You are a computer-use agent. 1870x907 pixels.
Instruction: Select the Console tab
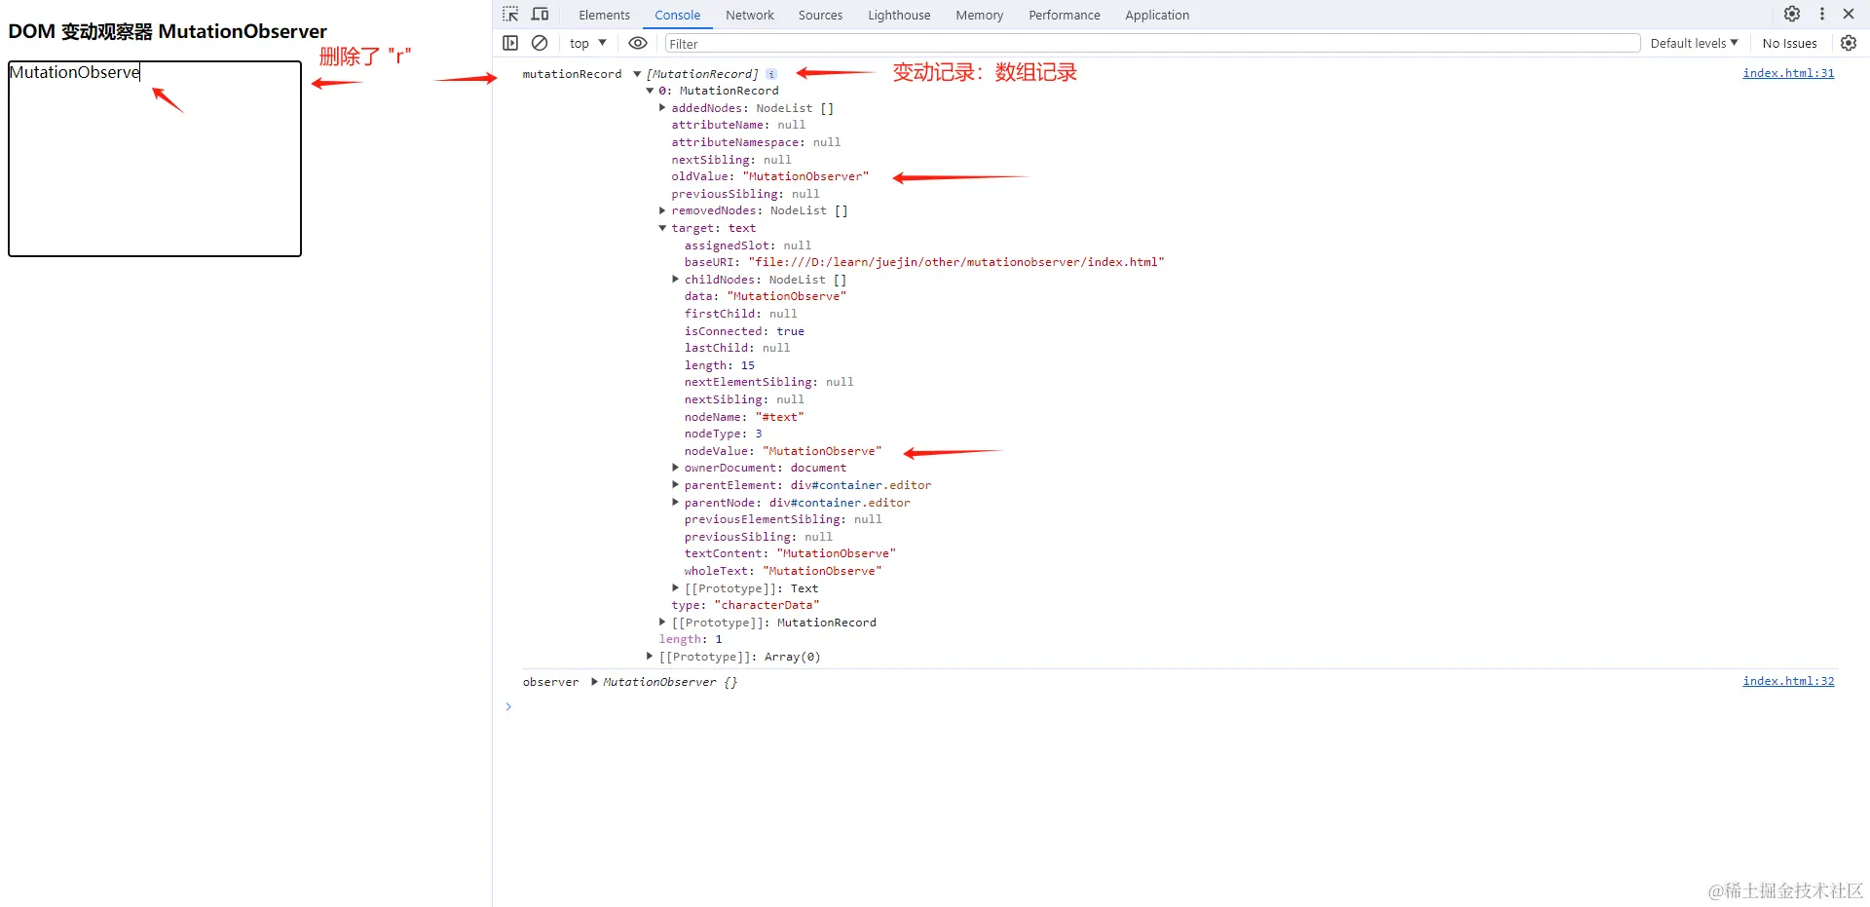click(678, 15)
